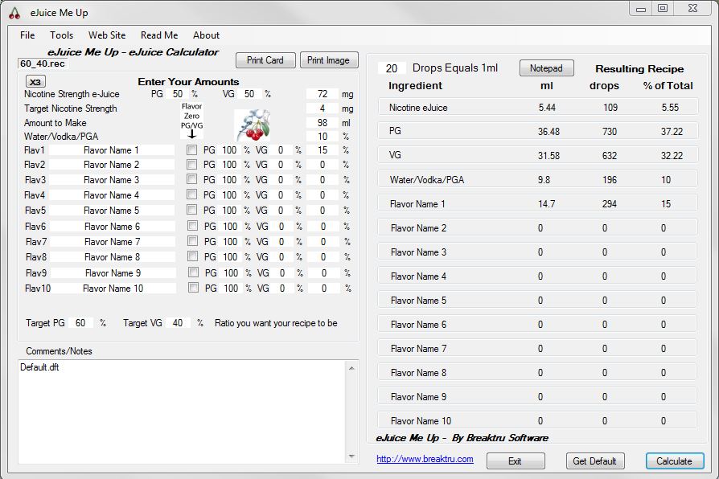Toggle the Flav6 zero PG/VG checkbox

click(193, 226)
